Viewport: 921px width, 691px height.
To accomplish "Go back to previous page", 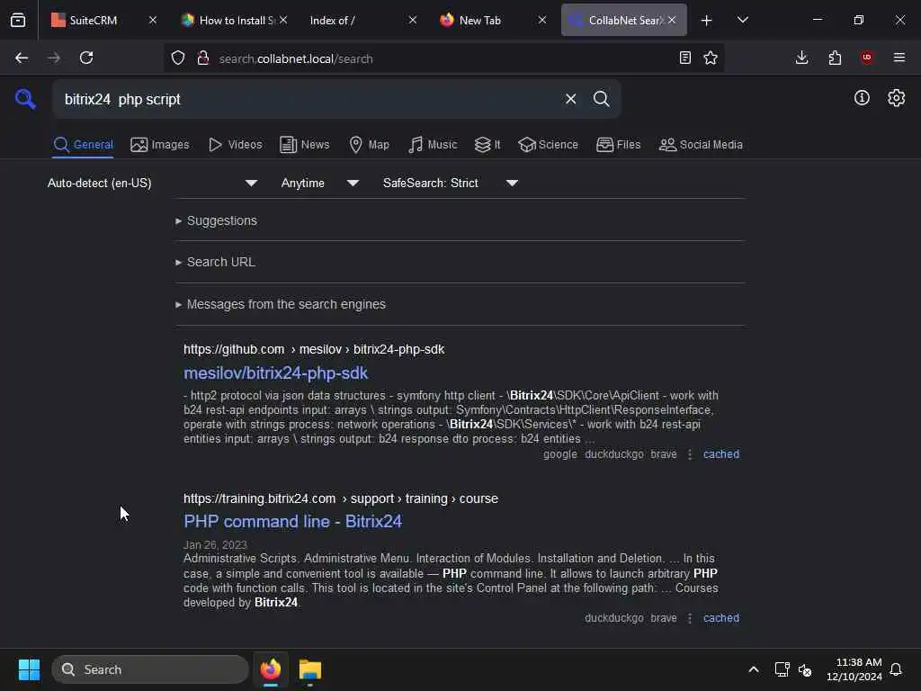I will (22, 58).
